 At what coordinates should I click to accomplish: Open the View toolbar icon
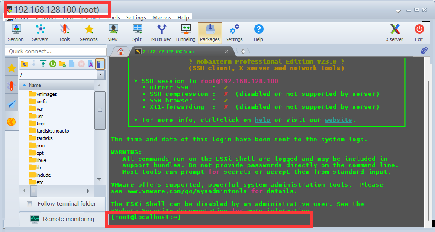click(x=113, y=33)
